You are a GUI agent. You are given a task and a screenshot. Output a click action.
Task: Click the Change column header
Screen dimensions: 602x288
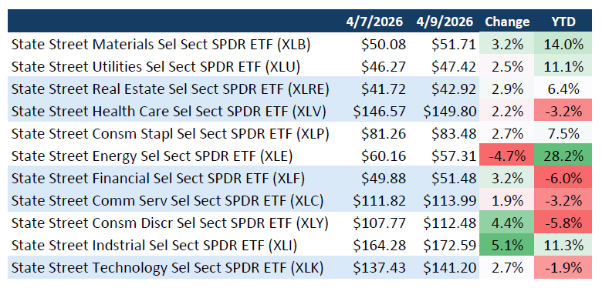point(507,22)
